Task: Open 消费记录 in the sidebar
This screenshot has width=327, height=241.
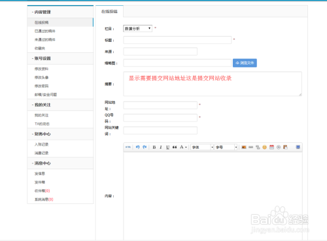Action: pos(41,153)
